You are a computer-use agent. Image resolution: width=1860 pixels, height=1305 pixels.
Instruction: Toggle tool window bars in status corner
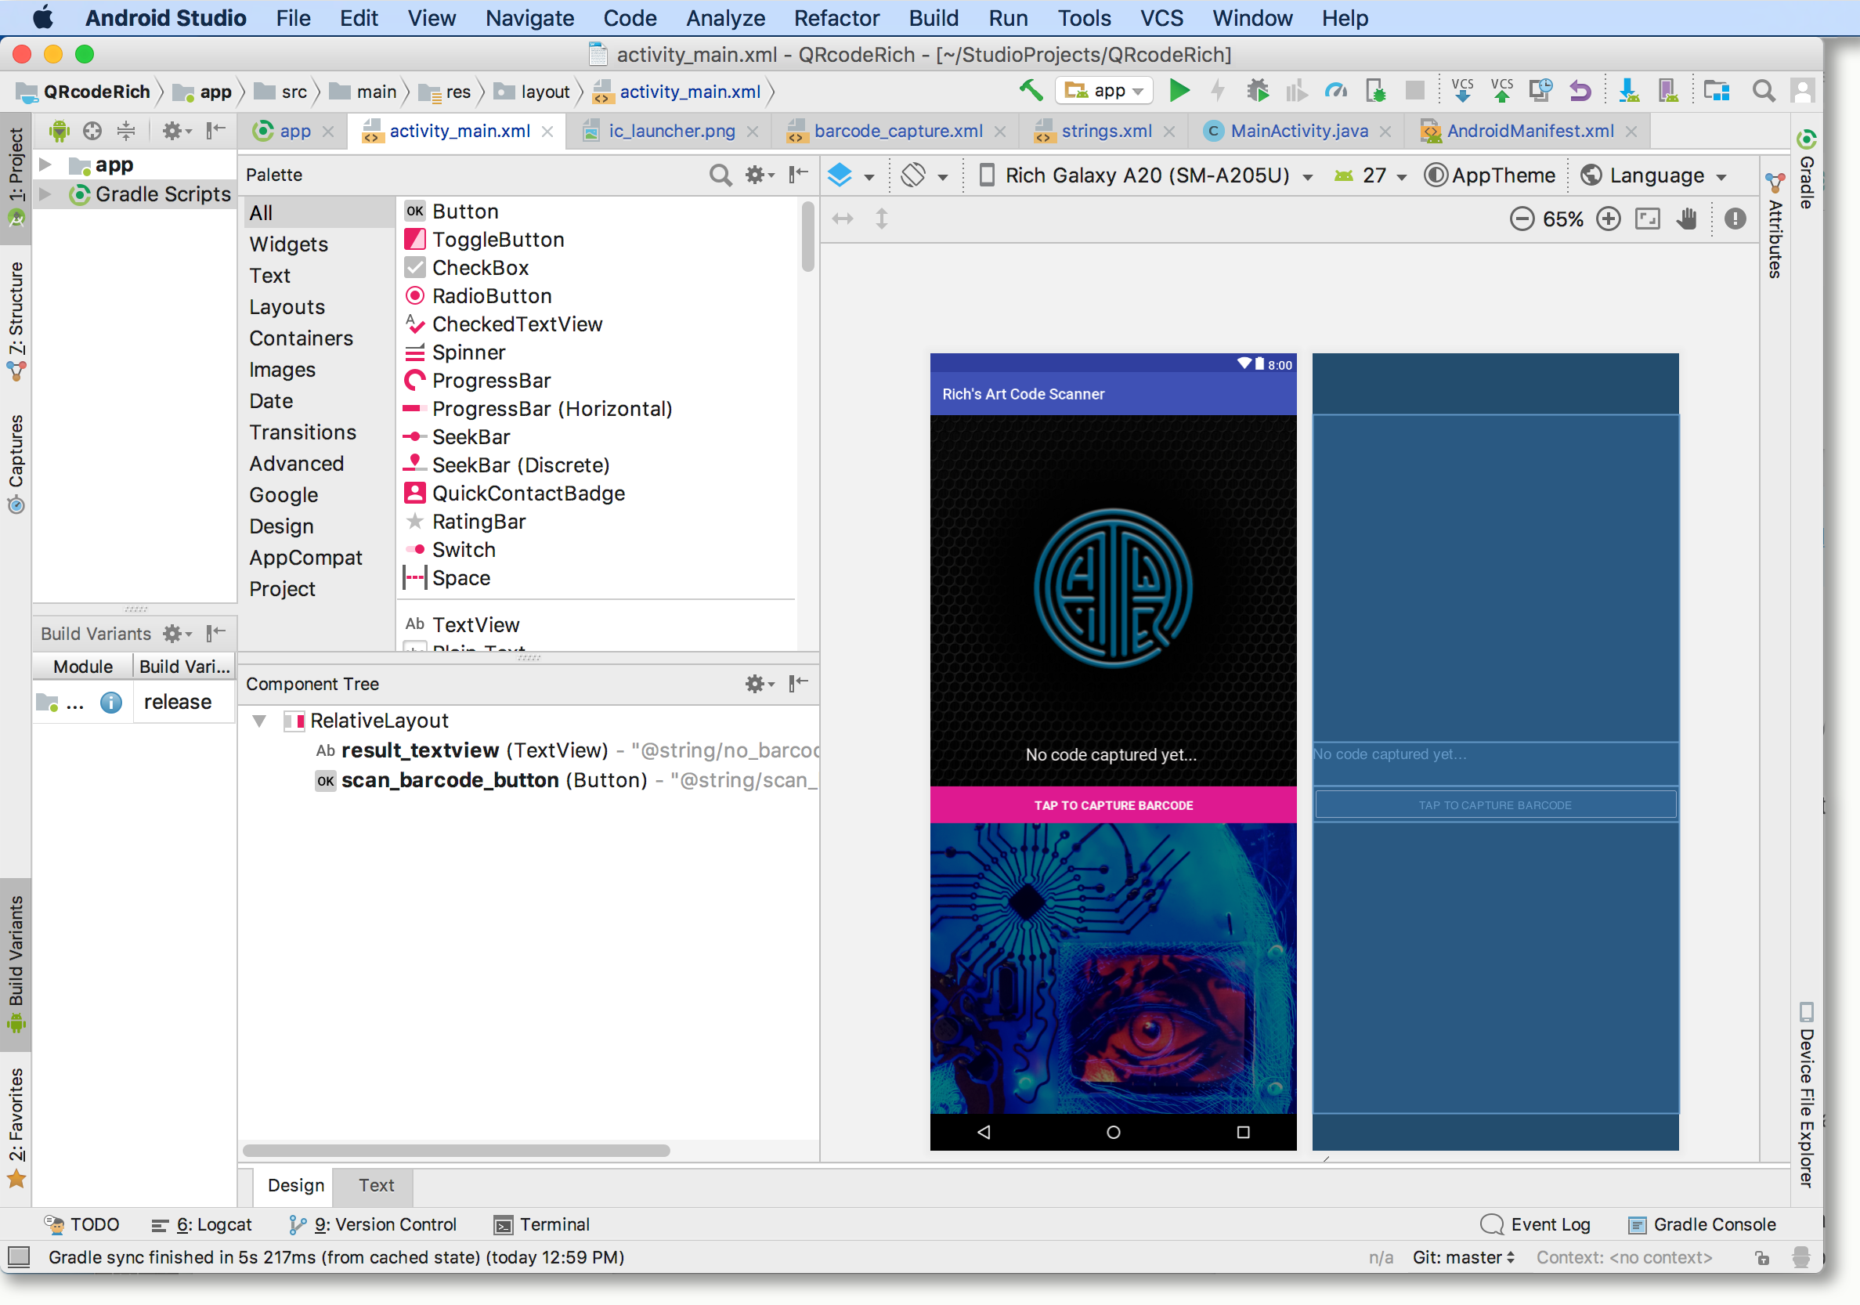[18, 1257]
